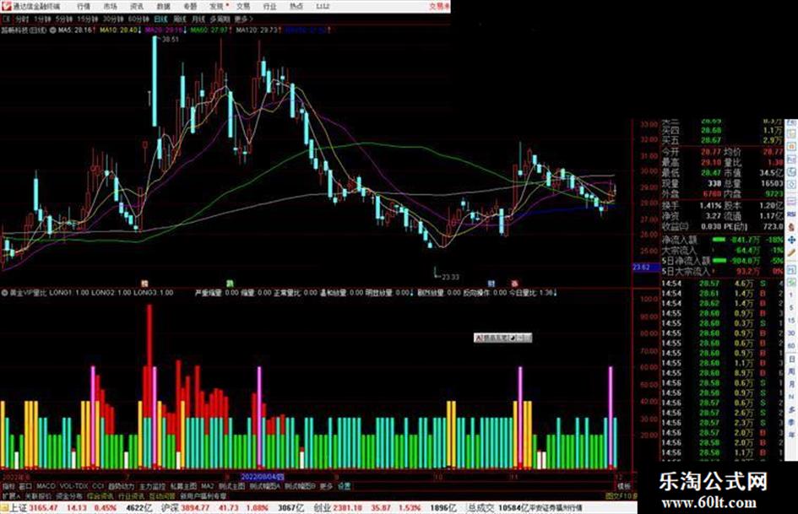Click the 通达信 app logo icon
This screenshot has height=514, width=798.
coord(6,6)
